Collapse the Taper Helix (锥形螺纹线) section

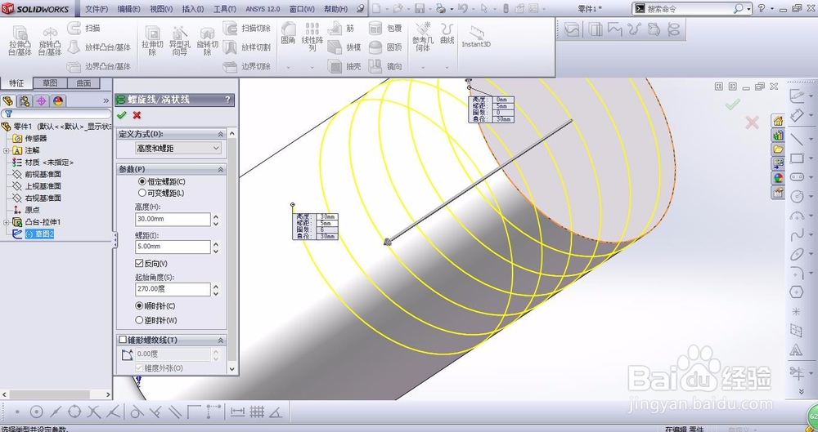point(221,340)
